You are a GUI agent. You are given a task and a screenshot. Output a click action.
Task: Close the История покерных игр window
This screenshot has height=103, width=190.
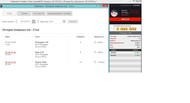[105, 6]
